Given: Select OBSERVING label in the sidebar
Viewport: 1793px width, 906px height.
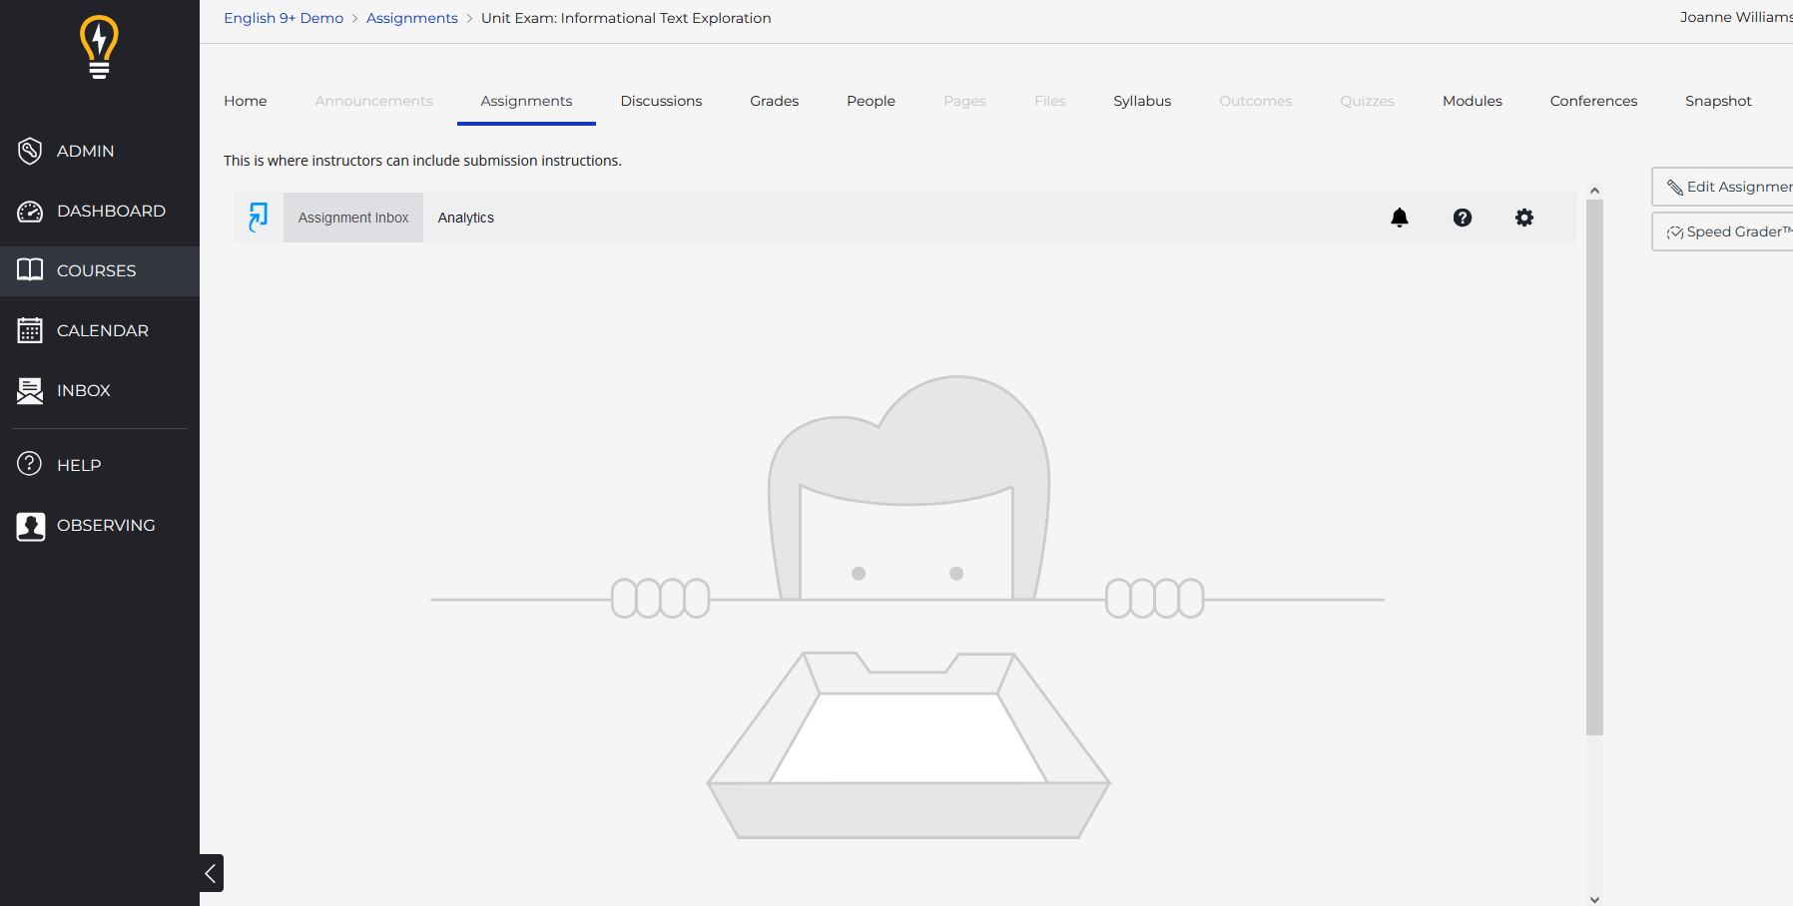Looking at the screenshot, I should click(106, 525).
